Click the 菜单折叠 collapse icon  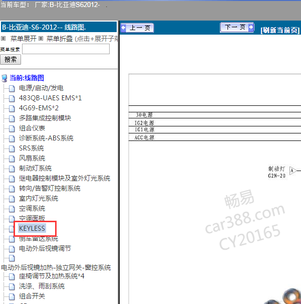pyautogui.click(x=41, y=39)
